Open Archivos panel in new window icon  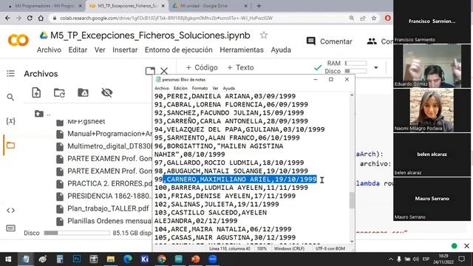pyautogui.click(x=150, y=71)
